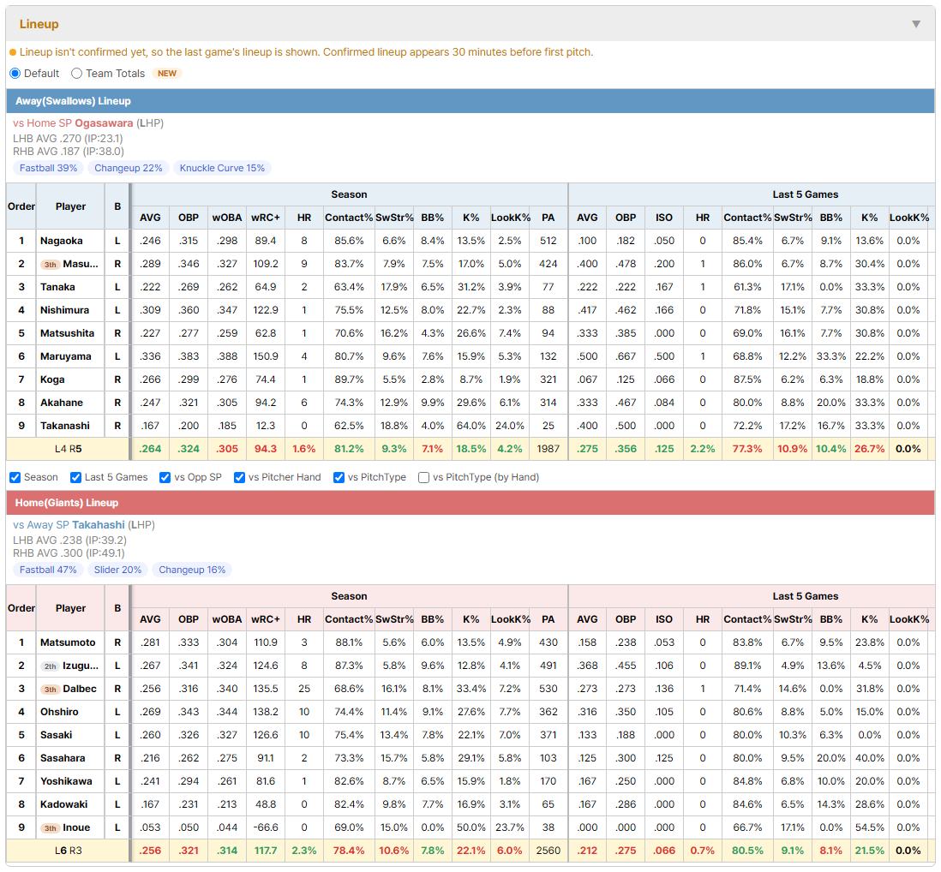Toggle the vs Pitcher Hand checkbox
This screenshot has height=872, width=941.
click(x=239, y=477)
